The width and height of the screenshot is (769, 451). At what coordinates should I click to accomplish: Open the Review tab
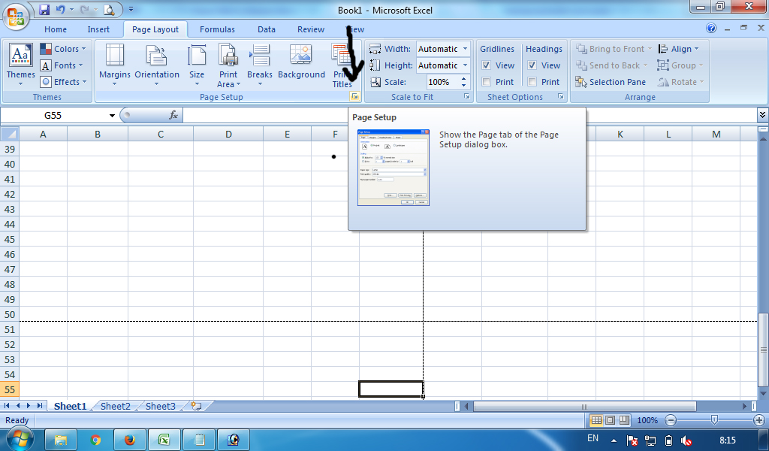311,29
